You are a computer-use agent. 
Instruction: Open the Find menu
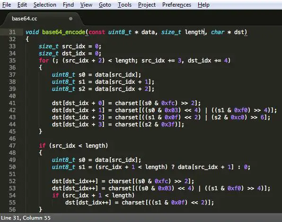coord(68,5)
